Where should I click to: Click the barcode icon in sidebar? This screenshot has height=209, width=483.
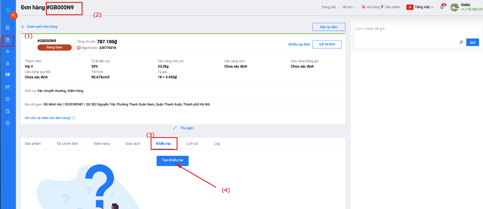[x=8, y=74]
